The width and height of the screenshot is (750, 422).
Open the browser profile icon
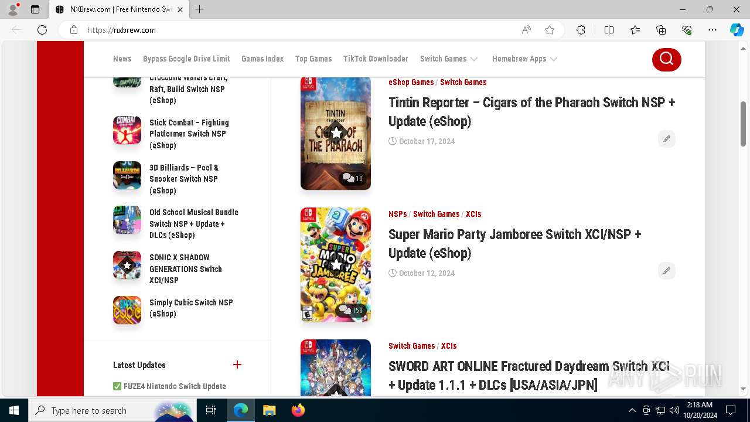(x=13, y=9)
